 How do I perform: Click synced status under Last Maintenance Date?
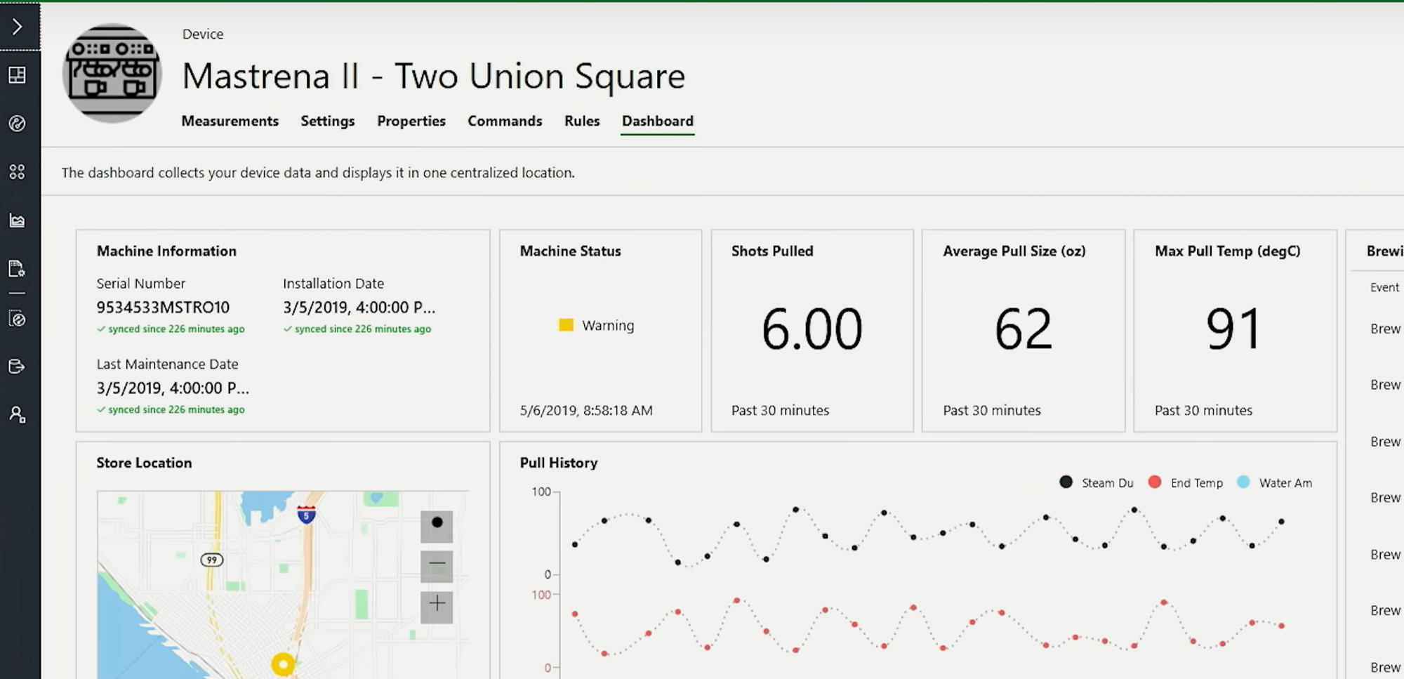tap(171, 409)
